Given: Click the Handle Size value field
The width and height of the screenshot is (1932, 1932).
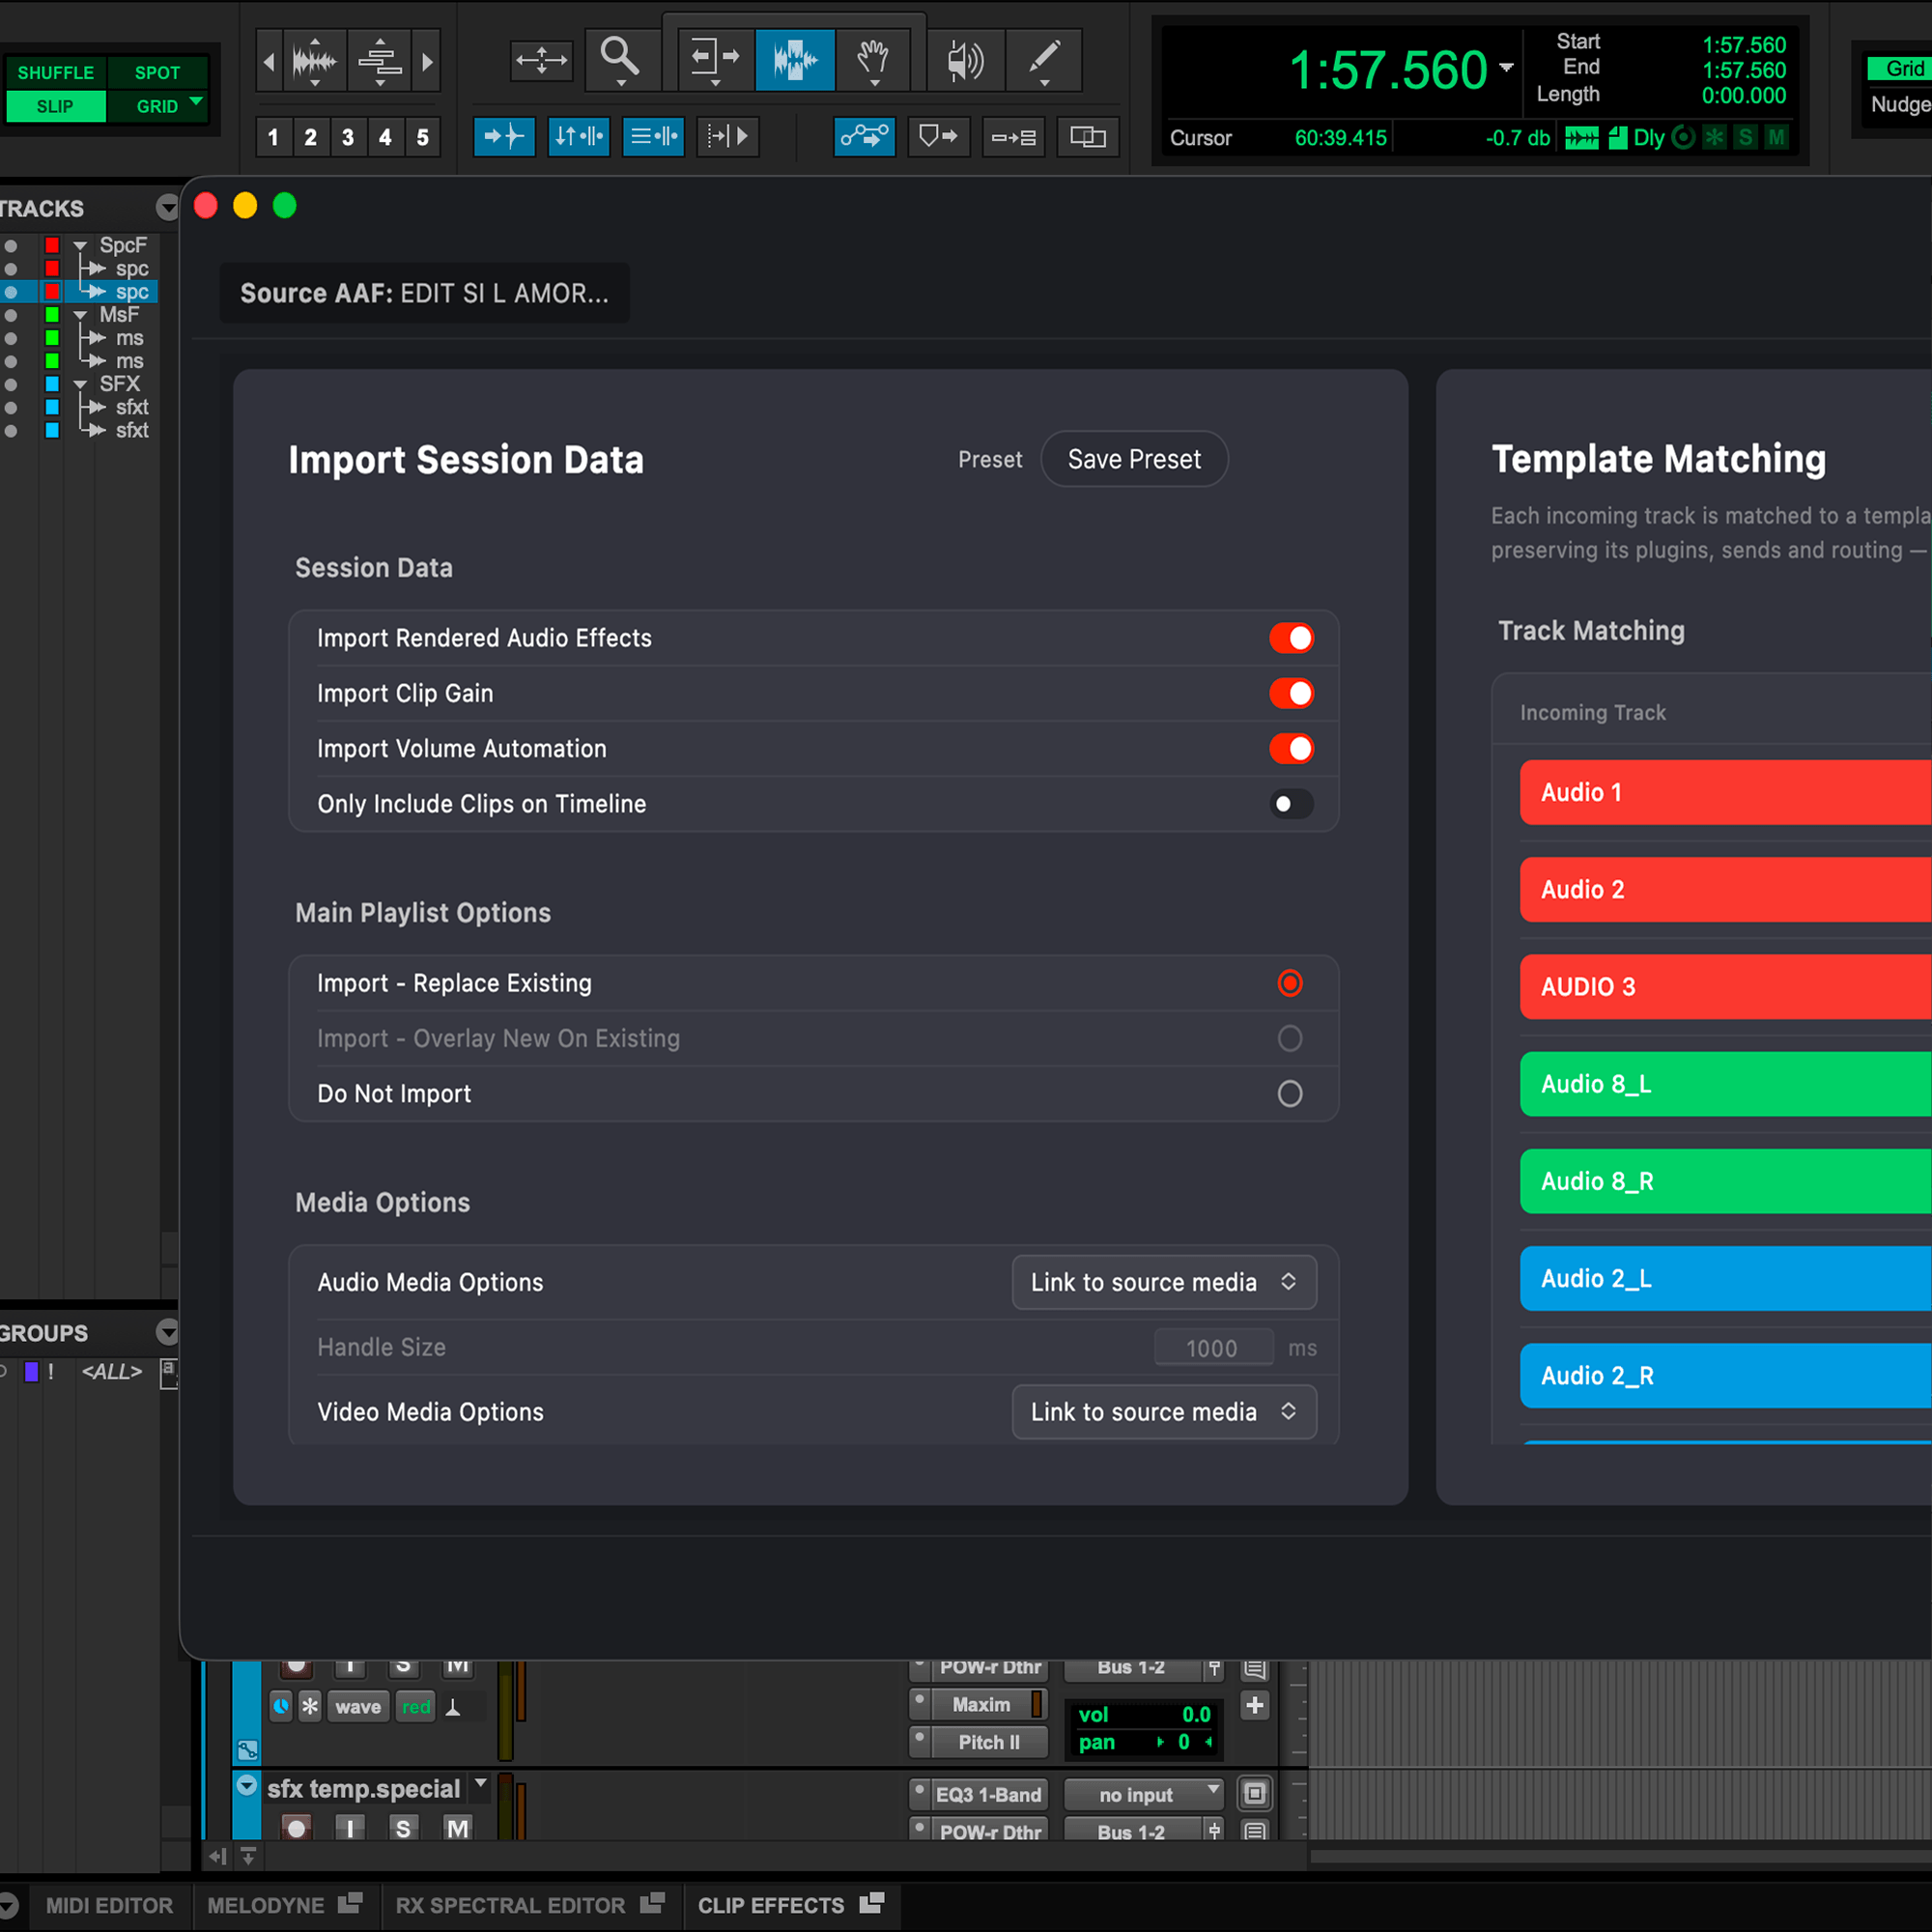Looking at the screenshot, I should pyautogui.click(x=1213, y=1347).
